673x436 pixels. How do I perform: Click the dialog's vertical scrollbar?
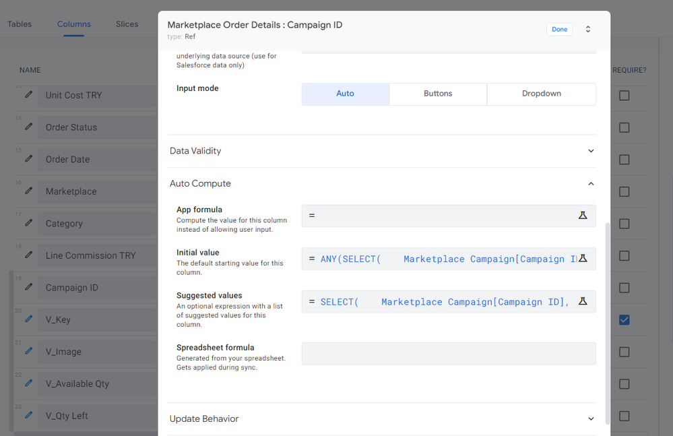608,323
